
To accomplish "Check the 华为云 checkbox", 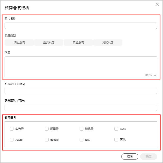I will [12, 129].
